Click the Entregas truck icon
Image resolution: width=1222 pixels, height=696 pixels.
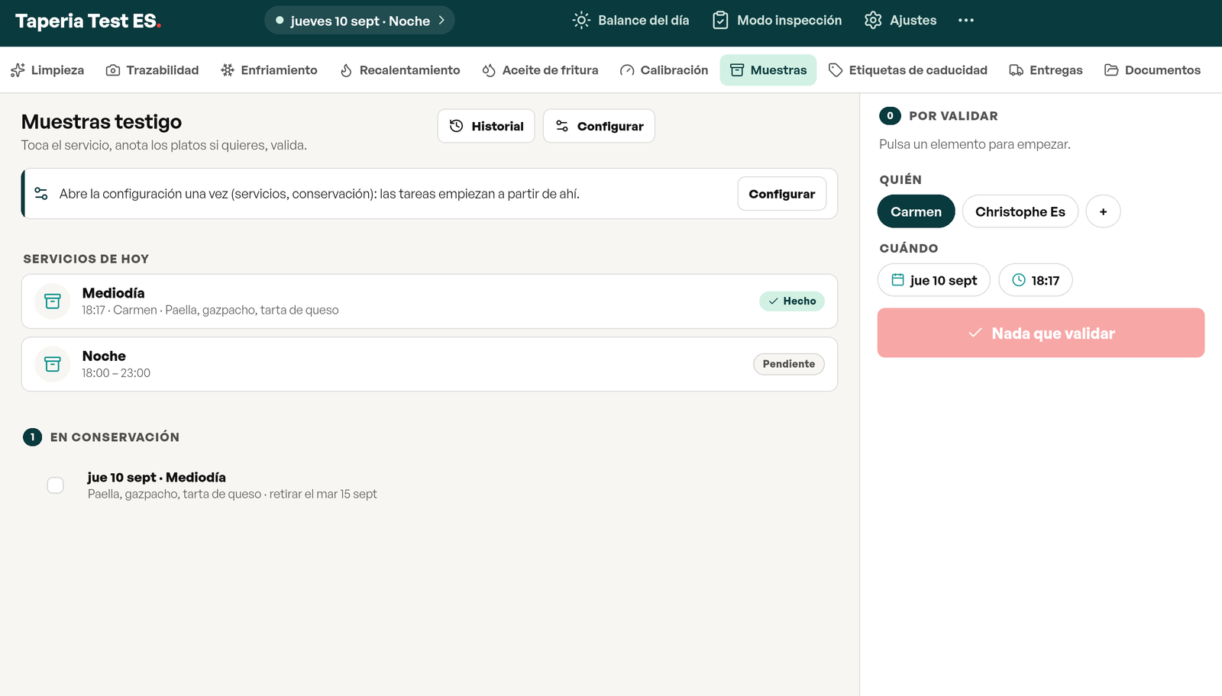(1017, 70)
